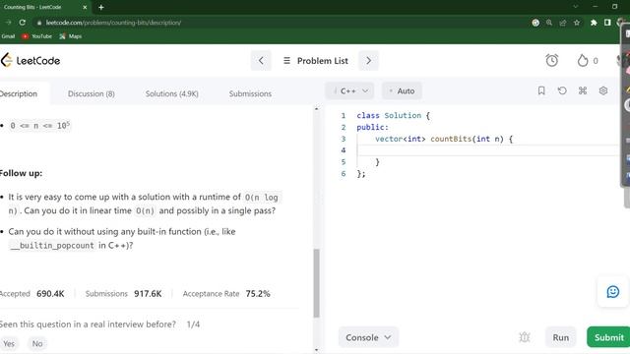The height and width of the screenshot is (354, 630).
Task: Open browser extensions puzzle icon
Action: 594,23
